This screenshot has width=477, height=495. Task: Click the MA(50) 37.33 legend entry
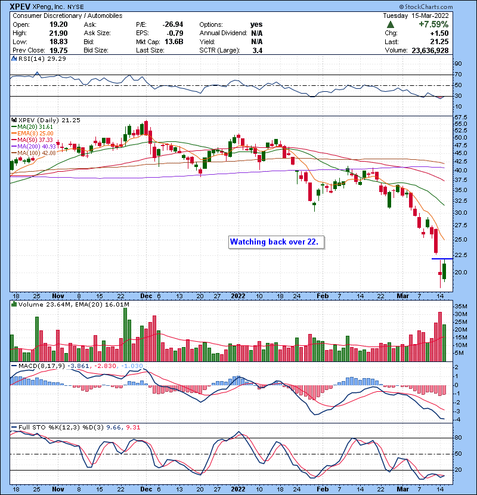(32, 140)
